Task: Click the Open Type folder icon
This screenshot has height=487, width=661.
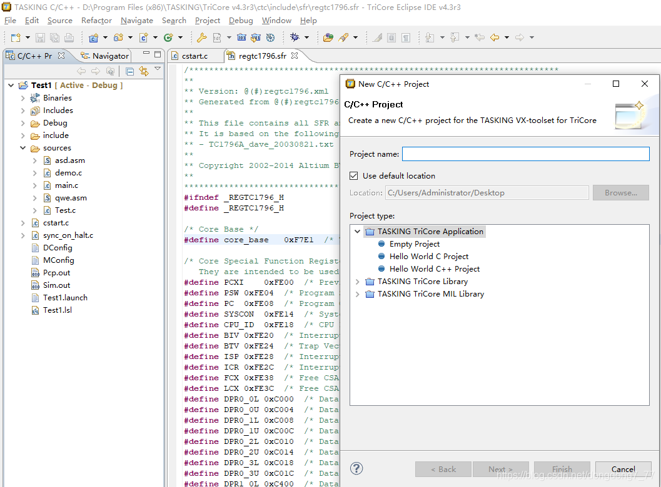Action: tap(328, 37)
